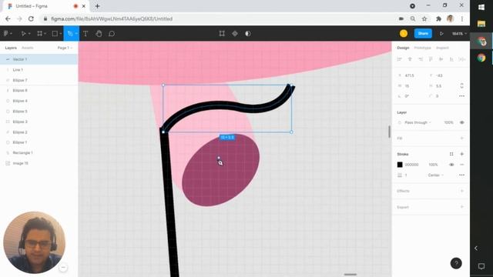Open File Explorer in the taskbar
The height and width of the screenshot is (277, 493).
pos(481,24)
